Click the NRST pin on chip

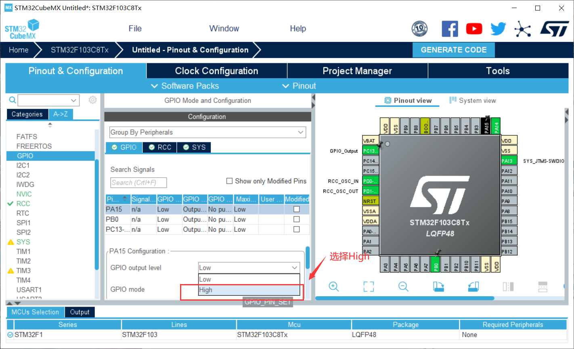point(371,201)
